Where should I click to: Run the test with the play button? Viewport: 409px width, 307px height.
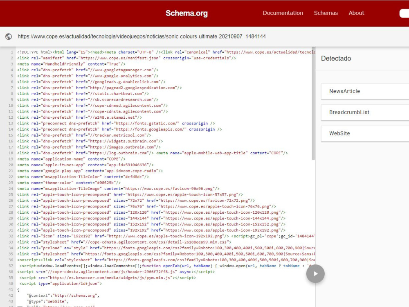(315, 273)
